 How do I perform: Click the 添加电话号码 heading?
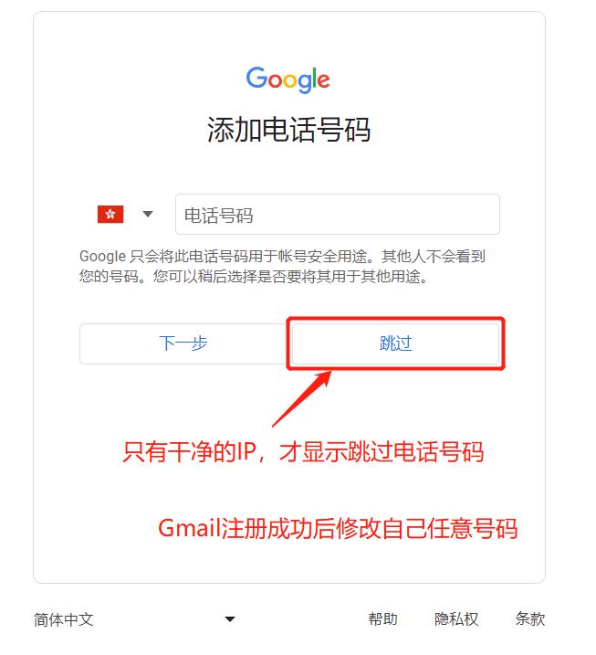pyautogui.click(x=288, y=130)
